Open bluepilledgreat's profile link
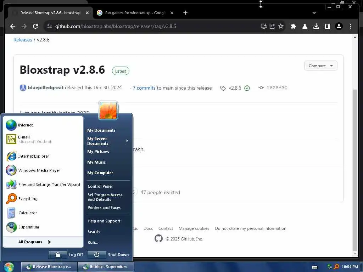363x272 pixels. [46, 88]
